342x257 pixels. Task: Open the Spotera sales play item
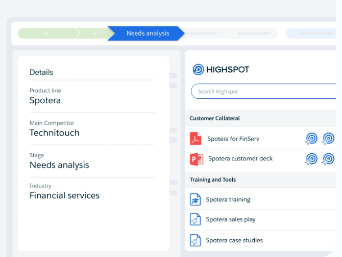click(x=231, y=219)
